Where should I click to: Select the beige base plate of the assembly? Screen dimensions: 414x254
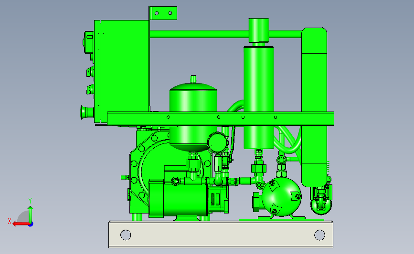click(221, 234)
